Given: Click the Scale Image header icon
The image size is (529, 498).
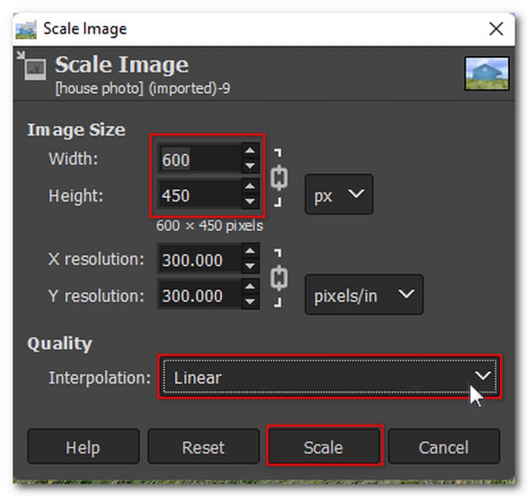Looking at the screenshot, I should tap(32, 65).
